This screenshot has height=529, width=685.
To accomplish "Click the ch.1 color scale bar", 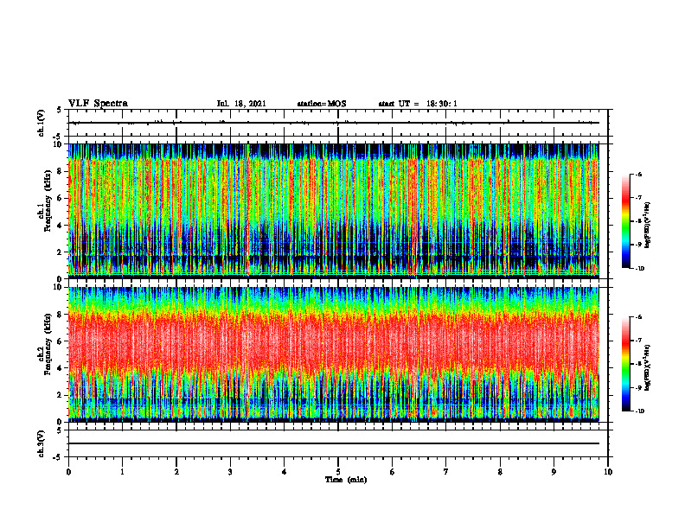I will click(x=626, y=221).
